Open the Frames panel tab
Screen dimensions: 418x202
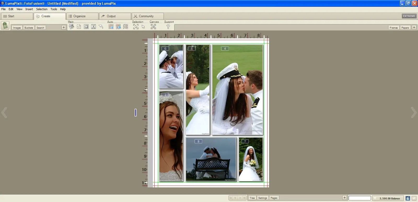tap(394, 28)
